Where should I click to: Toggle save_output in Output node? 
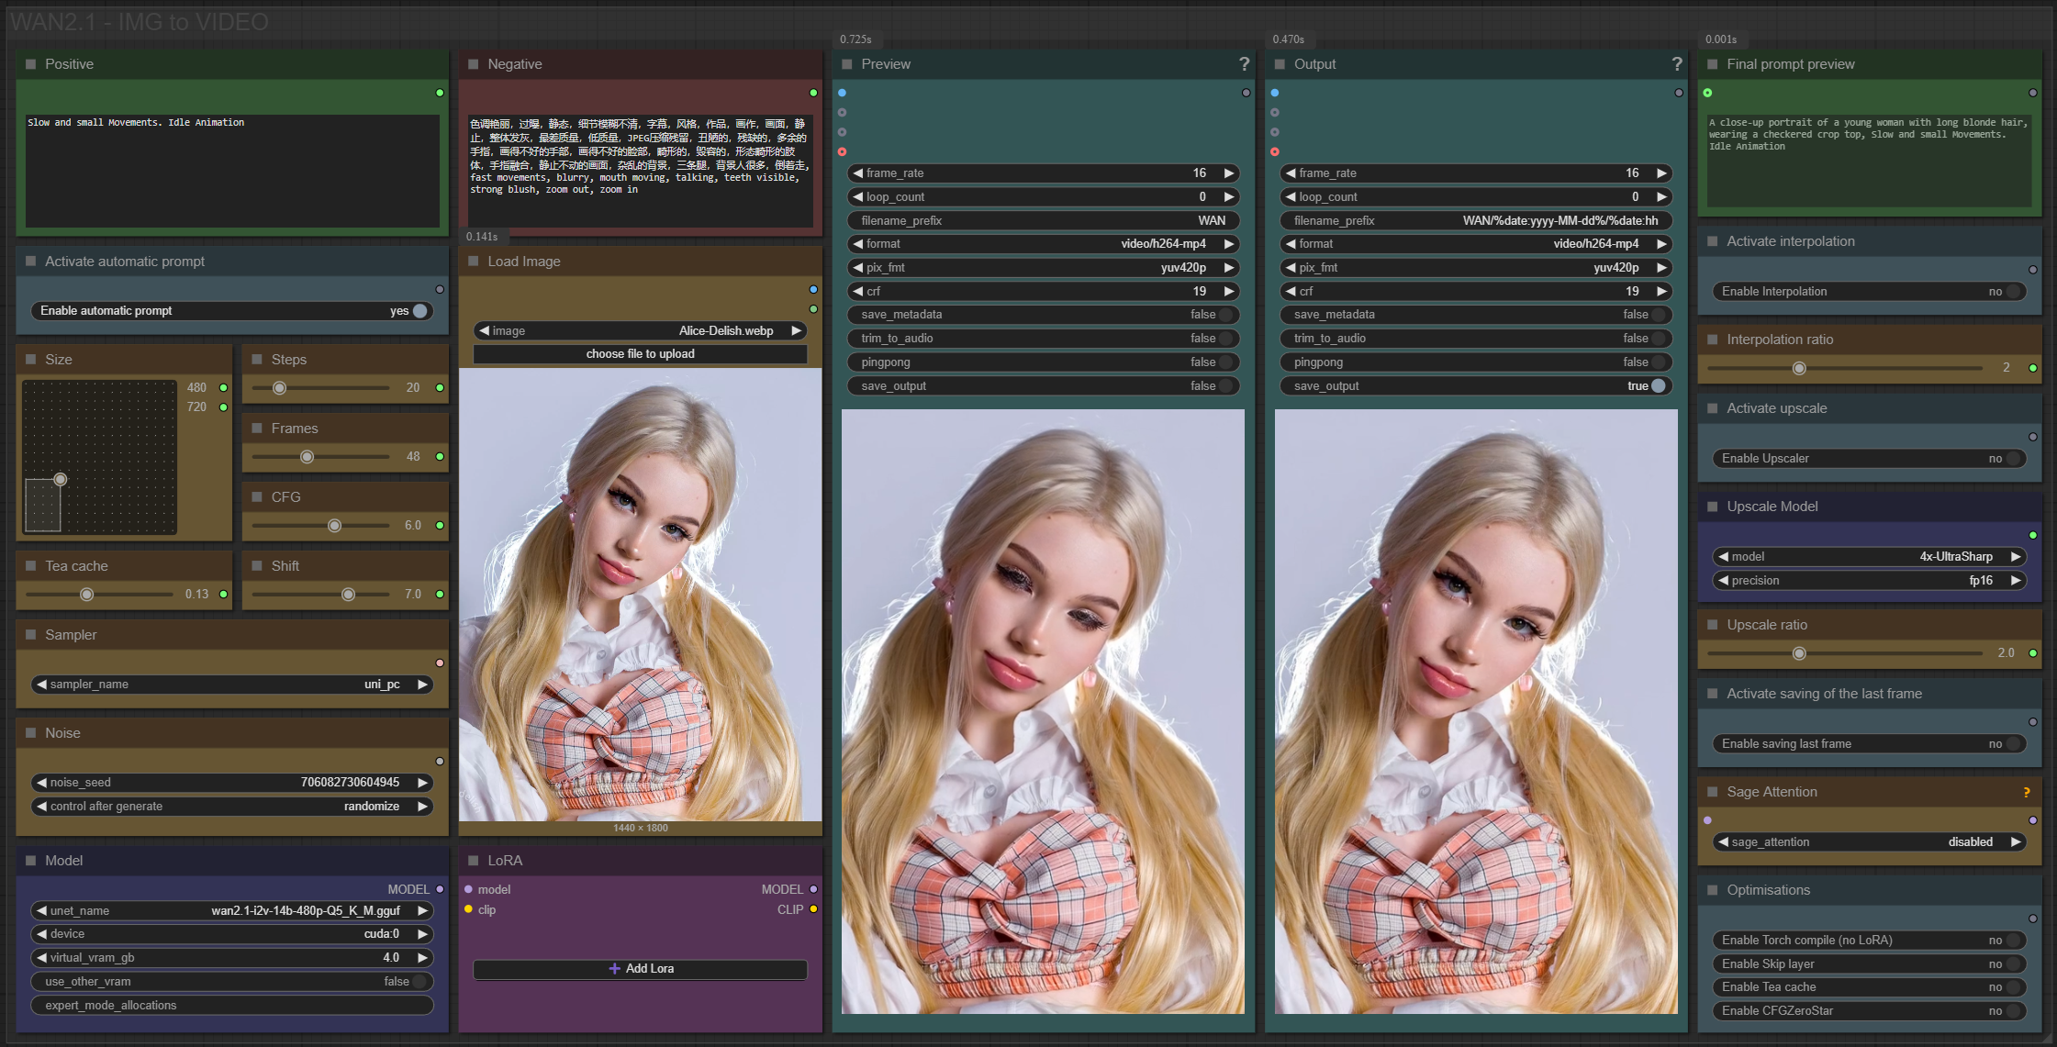tap(1658, 386)
